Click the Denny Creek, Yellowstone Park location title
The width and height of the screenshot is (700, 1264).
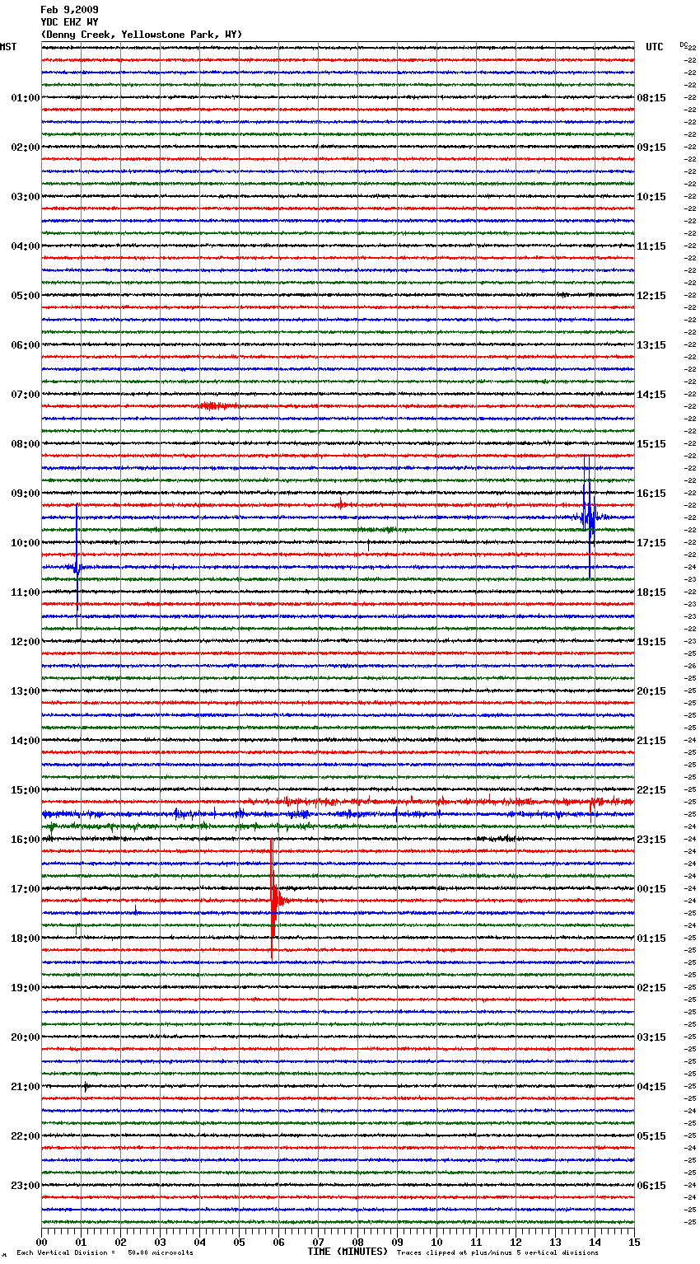(142, 35)
